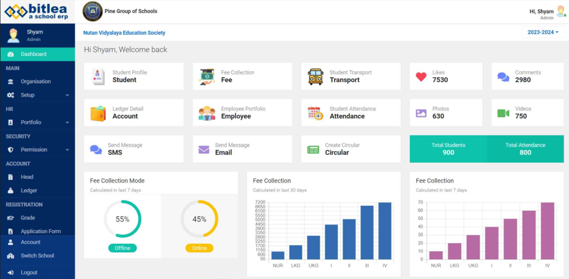
Task: Click the Employee Portfolio people icon
Action: [207, 113]
